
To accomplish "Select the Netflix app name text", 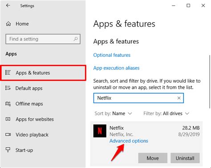I will 117,128.
